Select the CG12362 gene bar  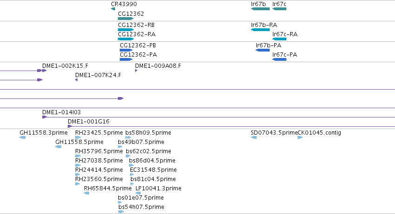[126, 19]
